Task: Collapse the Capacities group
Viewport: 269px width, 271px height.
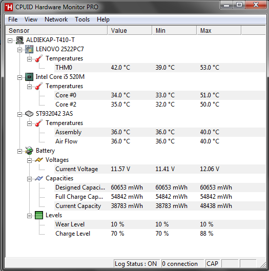Action: pos(29,179)
